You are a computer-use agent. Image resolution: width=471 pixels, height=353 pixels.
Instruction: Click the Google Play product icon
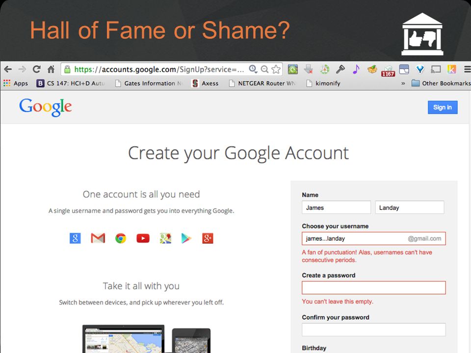pos(186,238)
